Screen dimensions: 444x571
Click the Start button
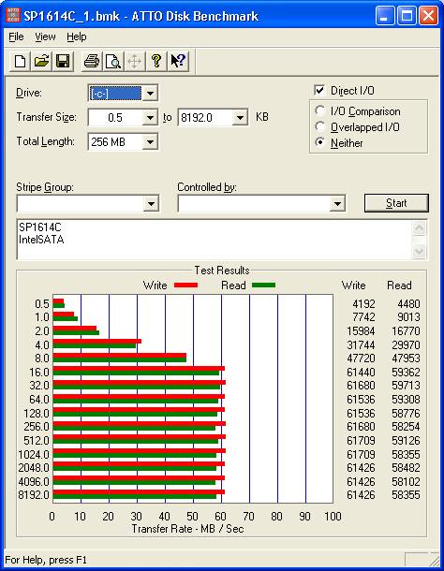click(x=396, y=203)
